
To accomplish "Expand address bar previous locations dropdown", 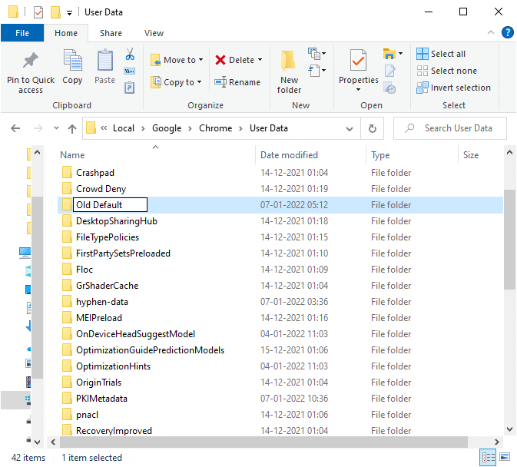I will tap(350, 128).
